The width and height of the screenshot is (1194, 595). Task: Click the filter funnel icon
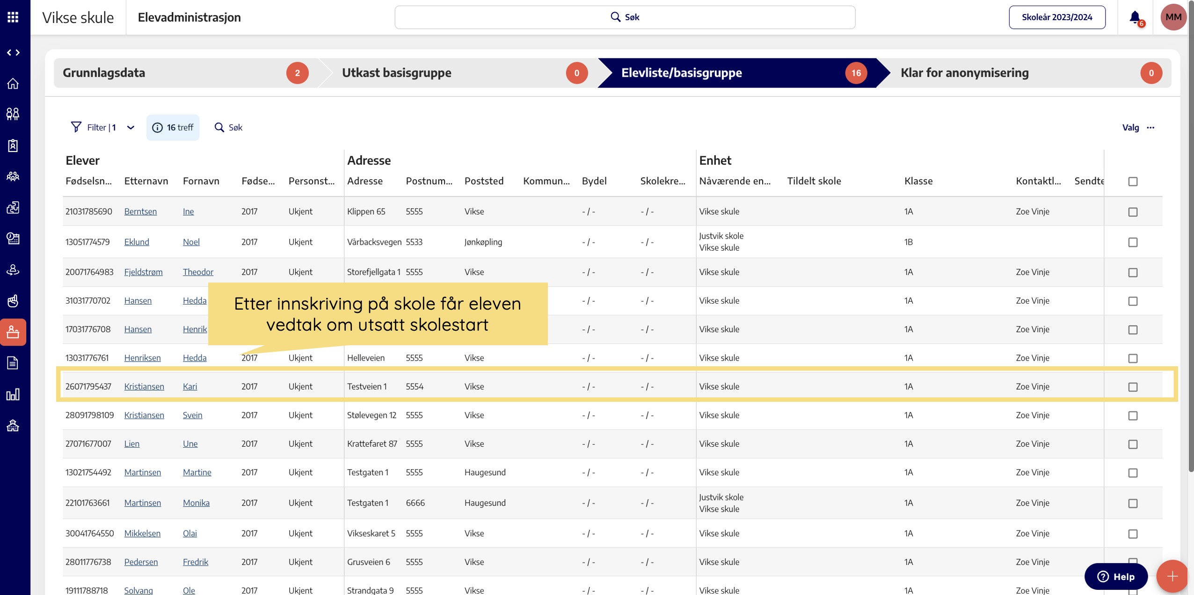tap(76, 127)
